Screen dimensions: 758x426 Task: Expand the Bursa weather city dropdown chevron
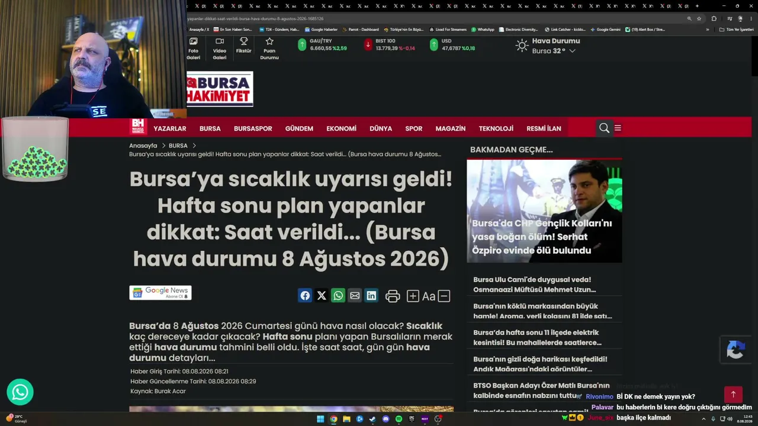click(572, 51)
